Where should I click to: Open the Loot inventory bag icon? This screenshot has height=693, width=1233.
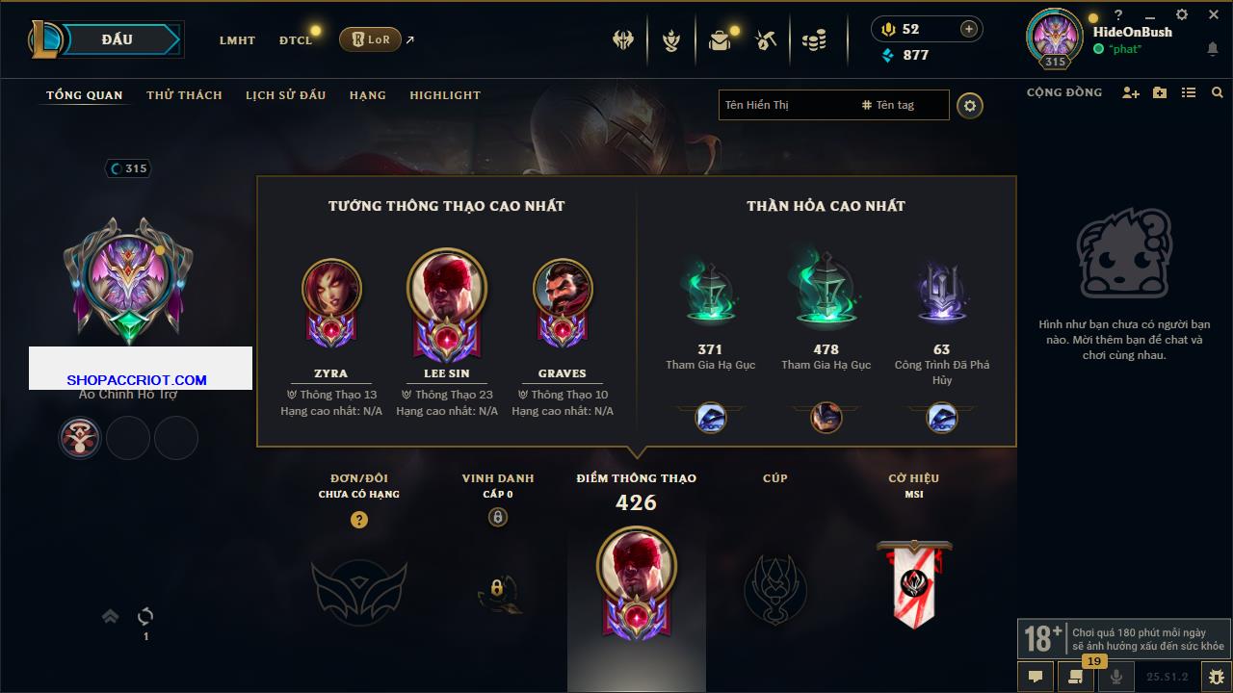pyautogui.click(x=720, y=40)
